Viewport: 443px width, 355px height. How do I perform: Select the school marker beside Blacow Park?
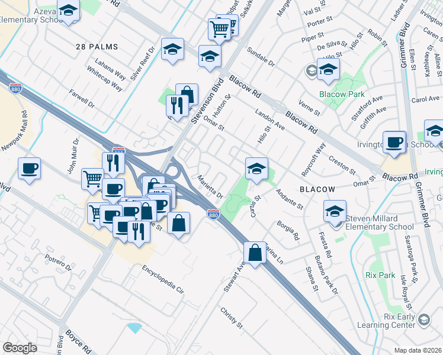click(x=328, y=69)
